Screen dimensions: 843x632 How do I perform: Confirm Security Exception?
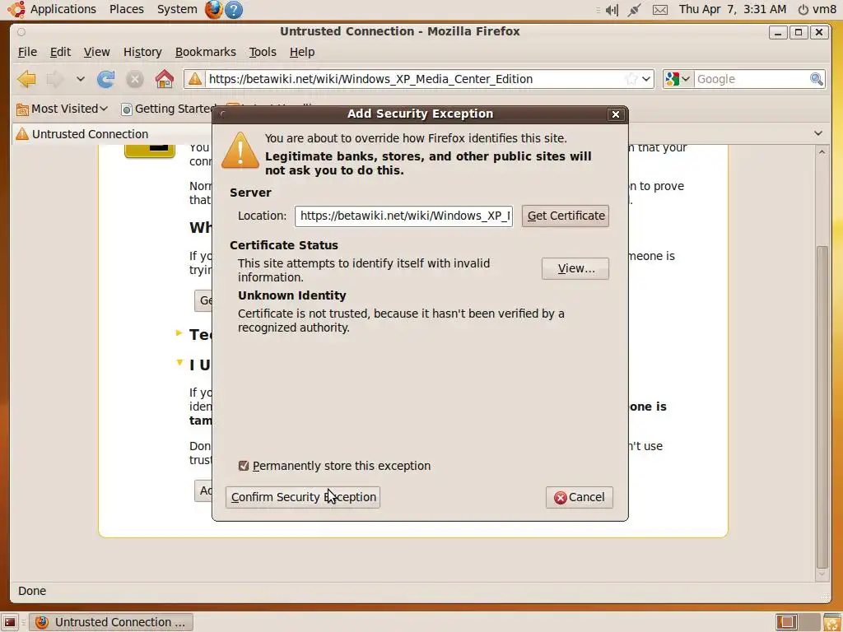[x=303, y=497]
